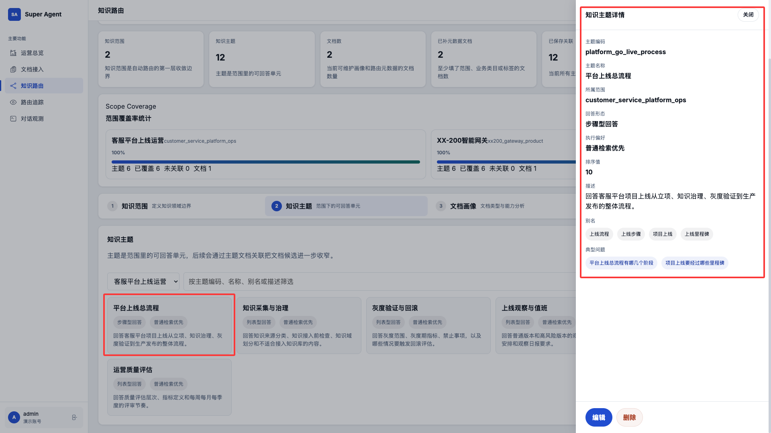Screen dimensions: 771x433
Task: Click the 上线里程碑 alias tag
Action: pyautogui.click(x=696, y=234)
